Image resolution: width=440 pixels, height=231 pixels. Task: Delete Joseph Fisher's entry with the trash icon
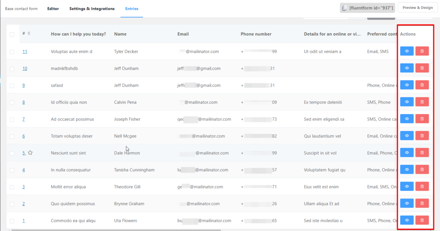422,119
